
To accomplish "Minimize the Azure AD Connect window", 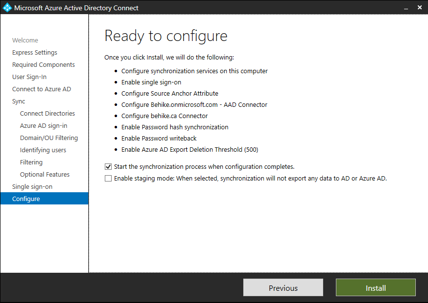I will (x=406, y=8).
